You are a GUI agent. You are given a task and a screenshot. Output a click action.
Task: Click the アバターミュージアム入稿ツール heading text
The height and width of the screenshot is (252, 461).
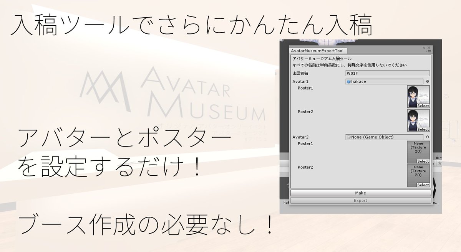(322, 59)
